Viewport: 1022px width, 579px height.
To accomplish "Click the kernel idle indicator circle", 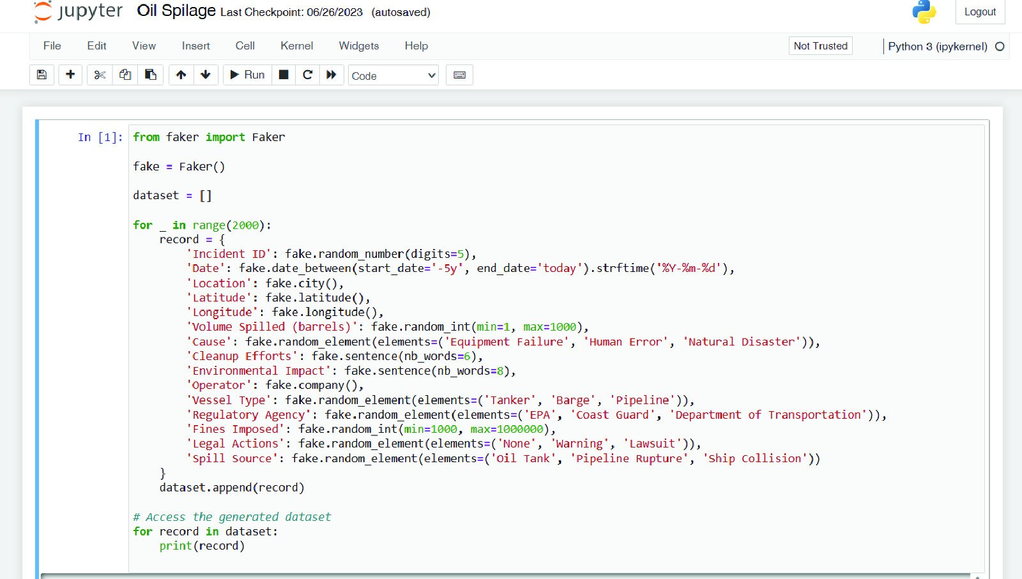I will point(1000,47).
